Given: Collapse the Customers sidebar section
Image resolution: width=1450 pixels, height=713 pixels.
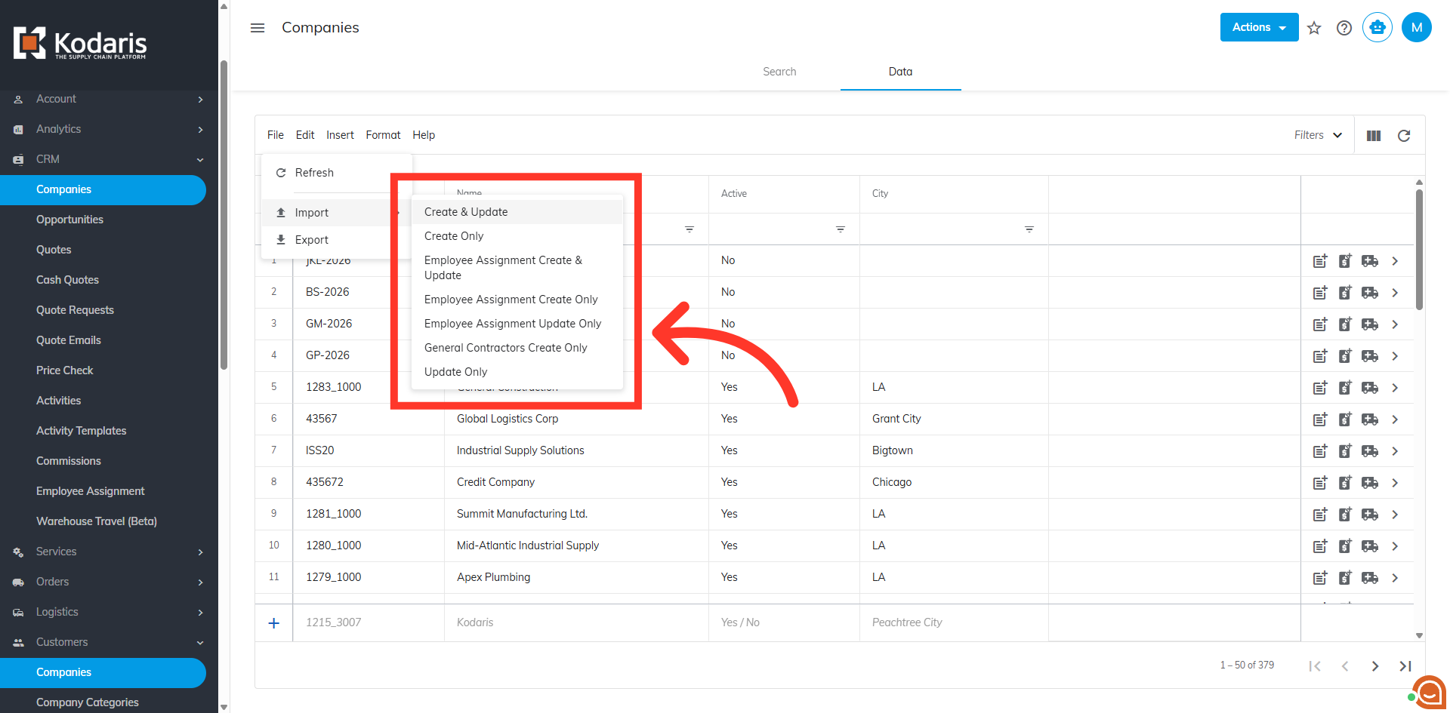Looking at the screenshot, I should tap(109, 642).
